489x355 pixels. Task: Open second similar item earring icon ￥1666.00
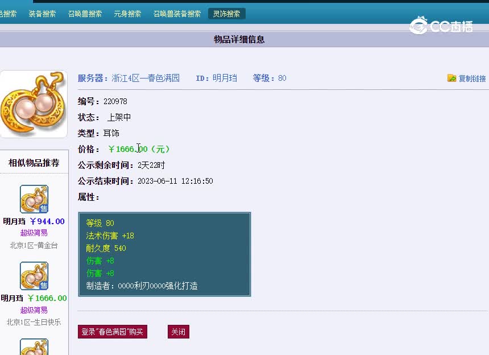(x=34, y=276)
